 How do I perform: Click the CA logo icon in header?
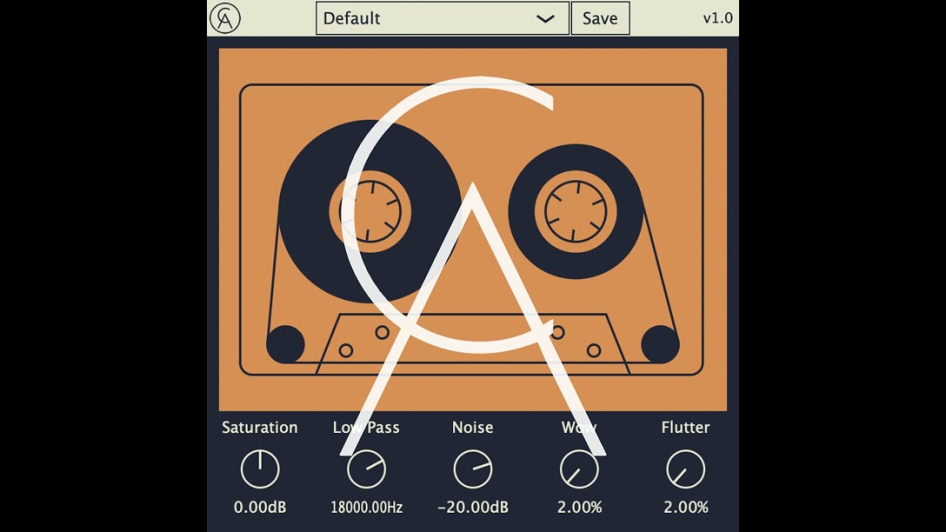pyautogui.click(x=225, y=18)
